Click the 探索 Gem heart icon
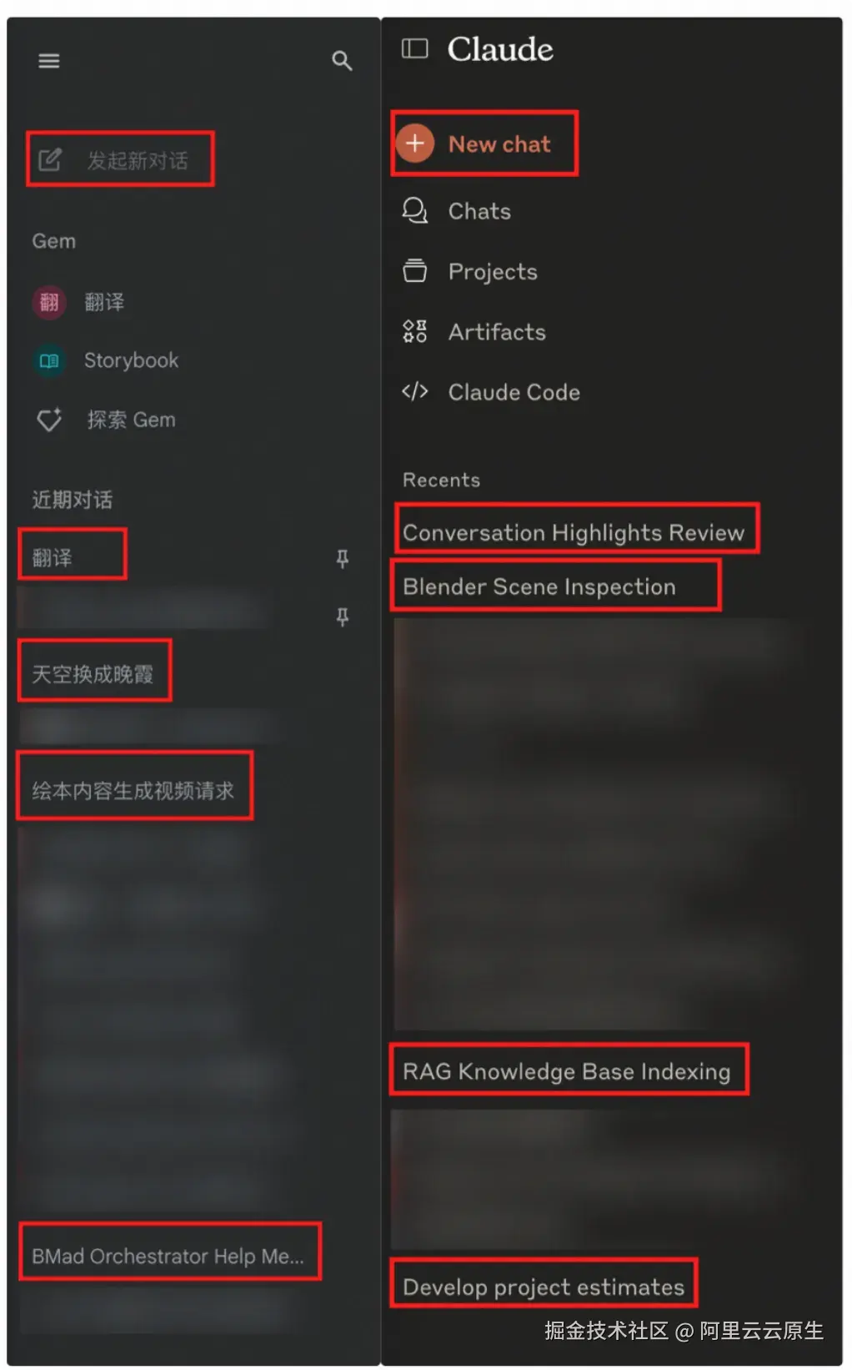 [x=49, y=420]
